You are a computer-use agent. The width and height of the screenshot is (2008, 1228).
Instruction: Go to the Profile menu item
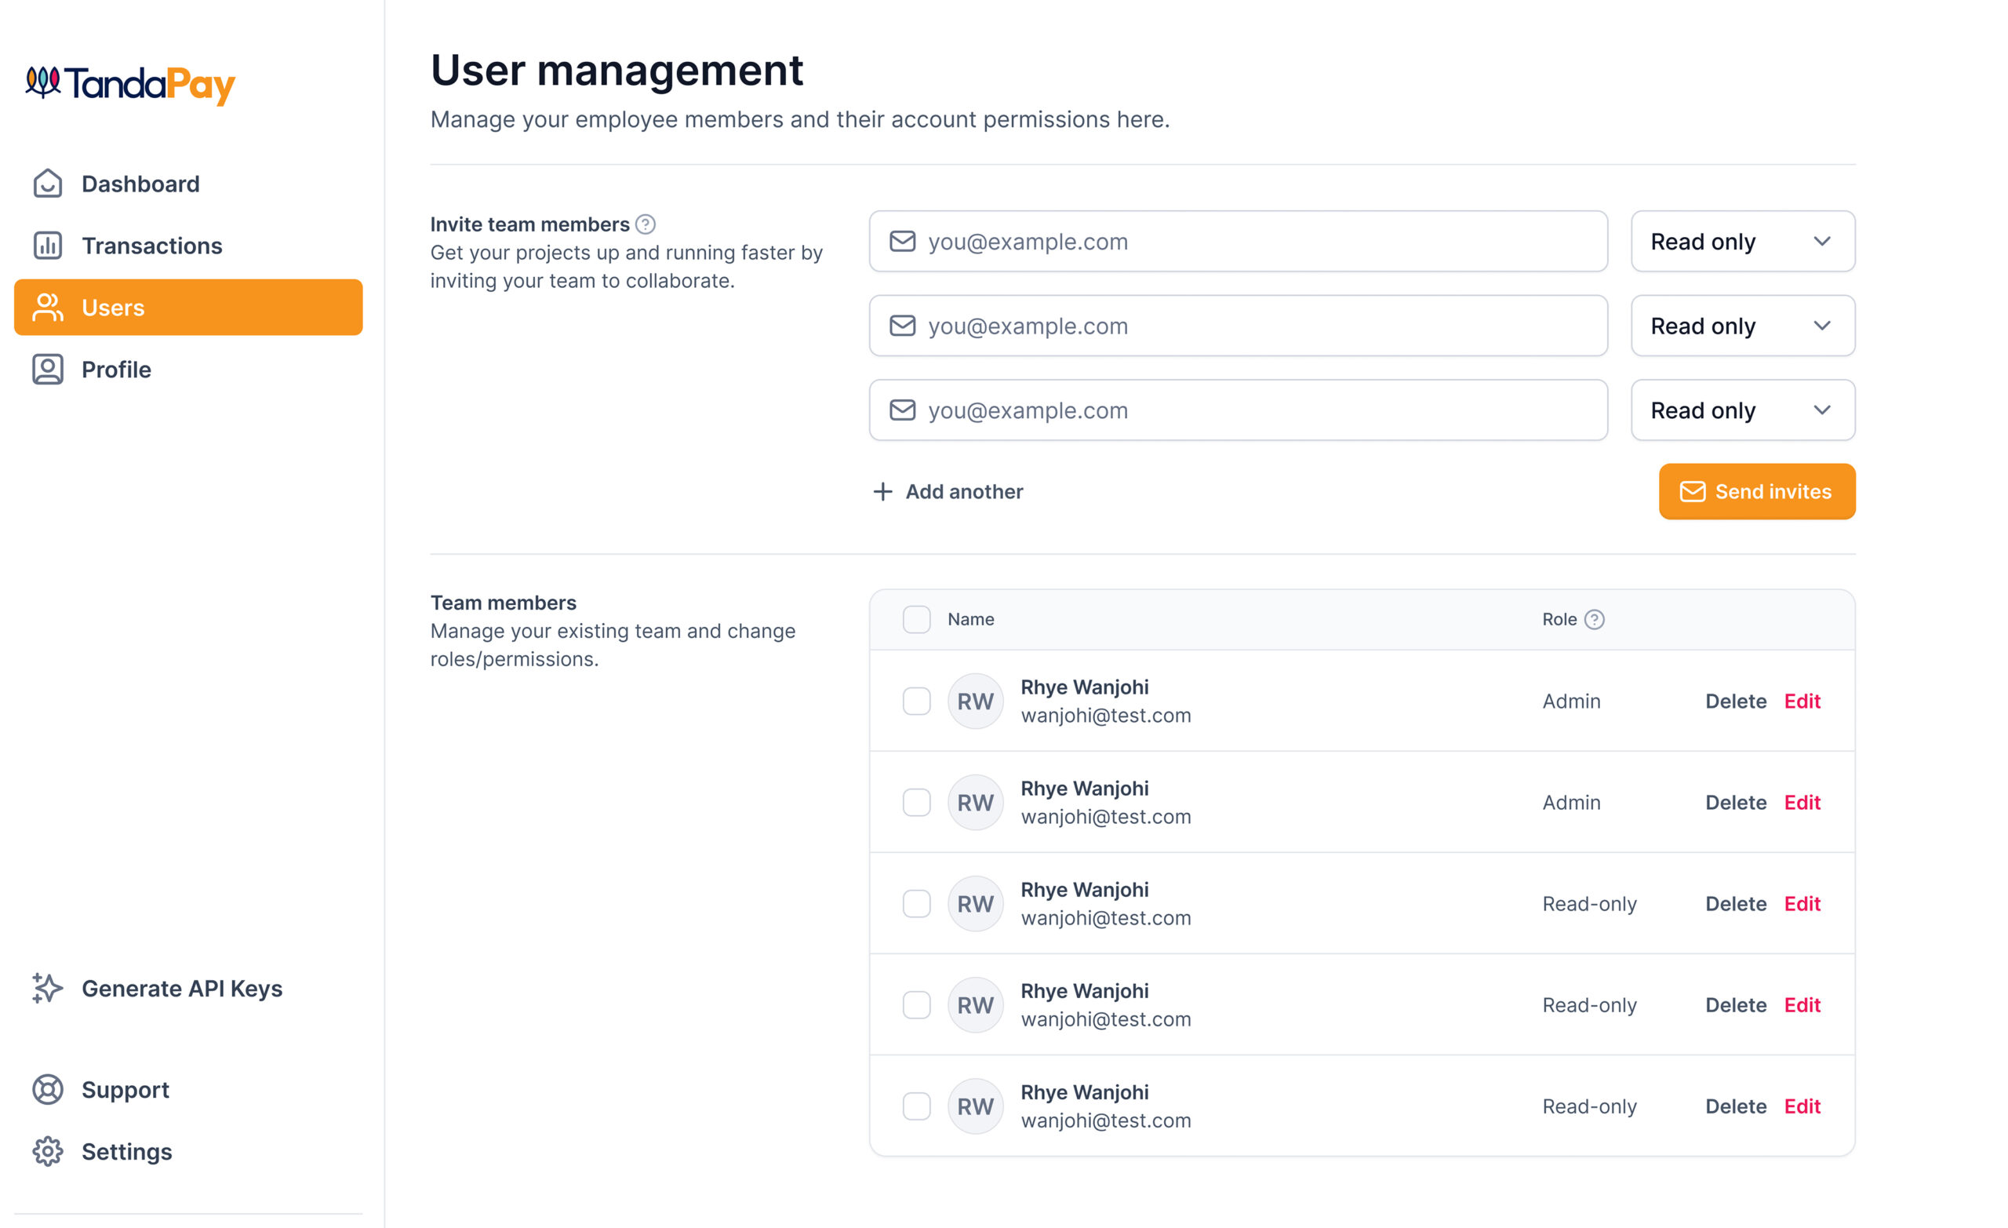(116, 370)
